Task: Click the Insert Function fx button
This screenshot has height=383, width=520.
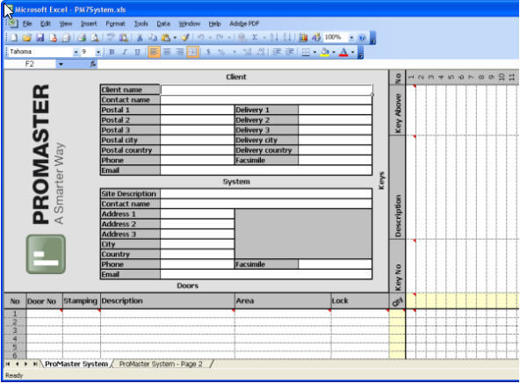Action: pos(93,64)
